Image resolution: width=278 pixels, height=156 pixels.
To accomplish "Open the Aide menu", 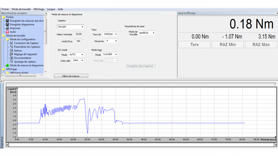I will 60,9.
